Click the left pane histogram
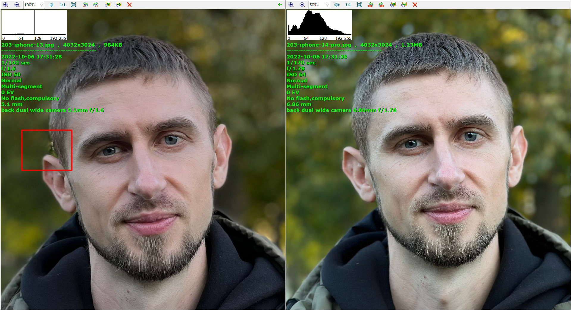The height and width of the screenshot is (310, 571). (x=34, y=25)
